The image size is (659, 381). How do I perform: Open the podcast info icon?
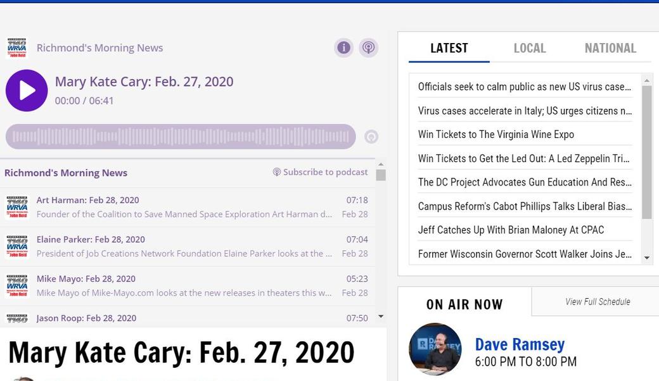(343, 47)
